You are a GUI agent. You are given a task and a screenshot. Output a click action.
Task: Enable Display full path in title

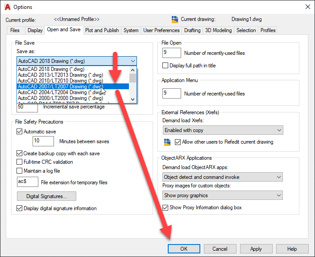pos(165,66)
